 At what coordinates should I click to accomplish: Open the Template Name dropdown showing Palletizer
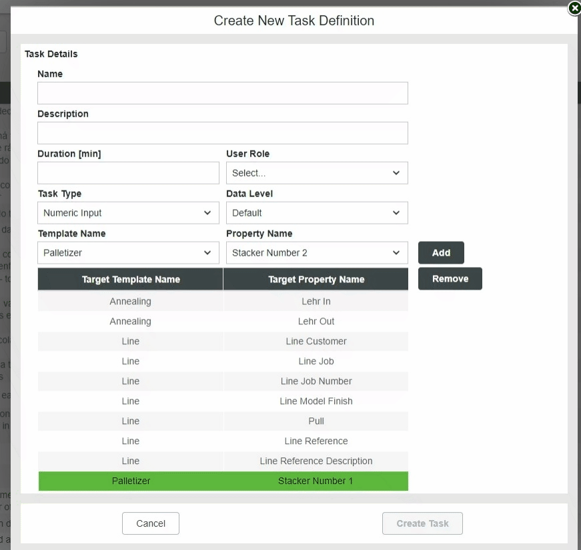pyautogui.click(x=128, y=253)
